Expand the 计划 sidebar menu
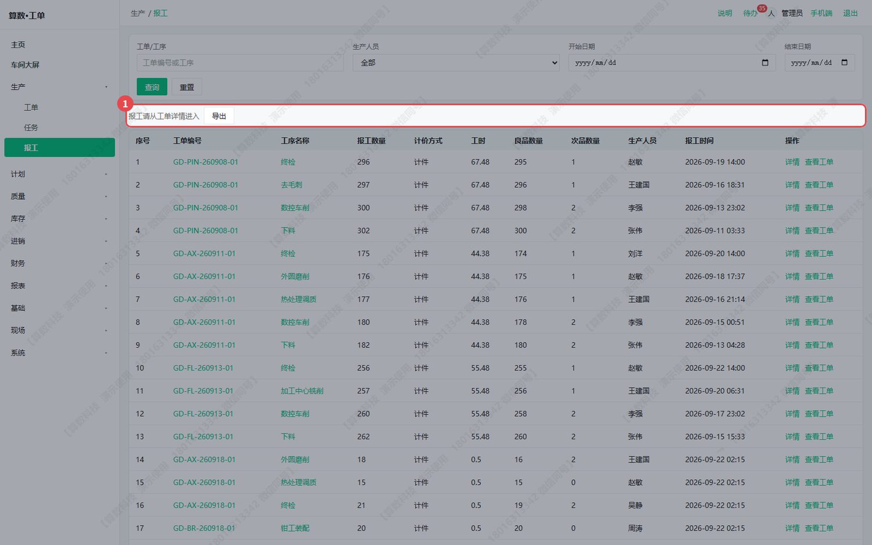This screenshot has height=545, width=872. tap(59, 174)
